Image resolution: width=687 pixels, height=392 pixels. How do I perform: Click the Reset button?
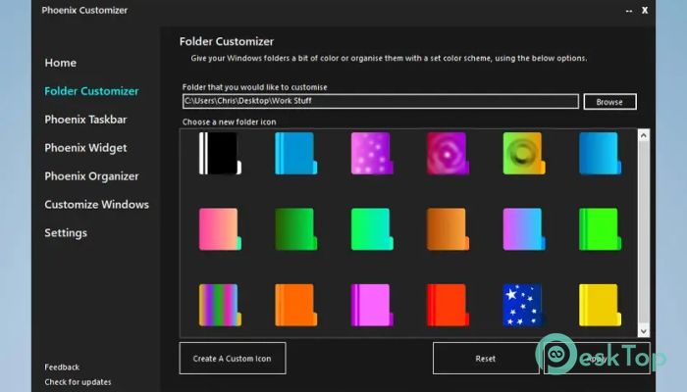pos(486,359)
